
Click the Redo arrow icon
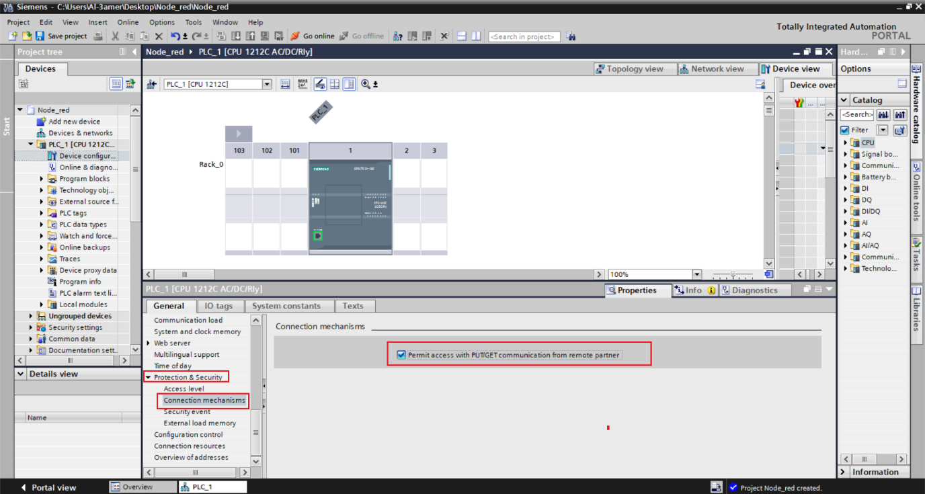point(196,36)
